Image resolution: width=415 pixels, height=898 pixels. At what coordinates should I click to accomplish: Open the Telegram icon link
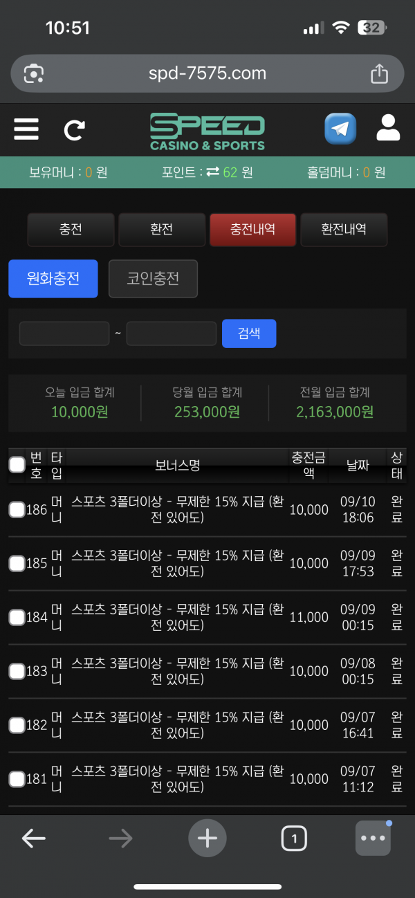340,129
